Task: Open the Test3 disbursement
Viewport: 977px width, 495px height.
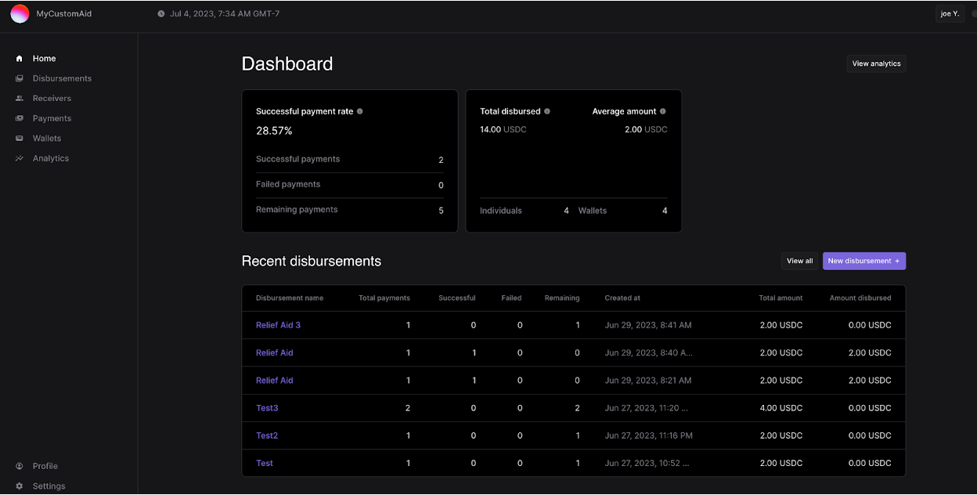Action: pyautogui.click(x=267, y=408)
